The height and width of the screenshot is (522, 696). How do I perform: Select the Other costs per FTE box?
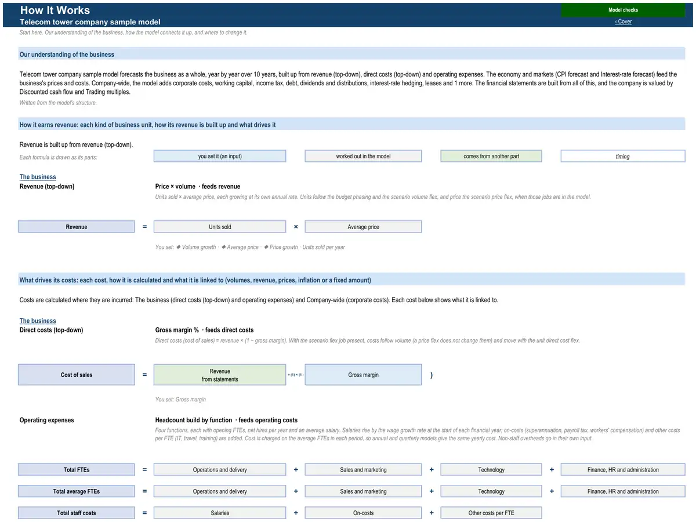point(491,513)
